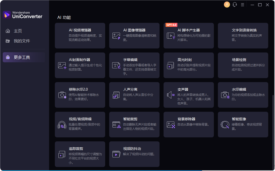Open the hamburger menu in the titlebar
The image size is (275, 171).
click(243, 5)
